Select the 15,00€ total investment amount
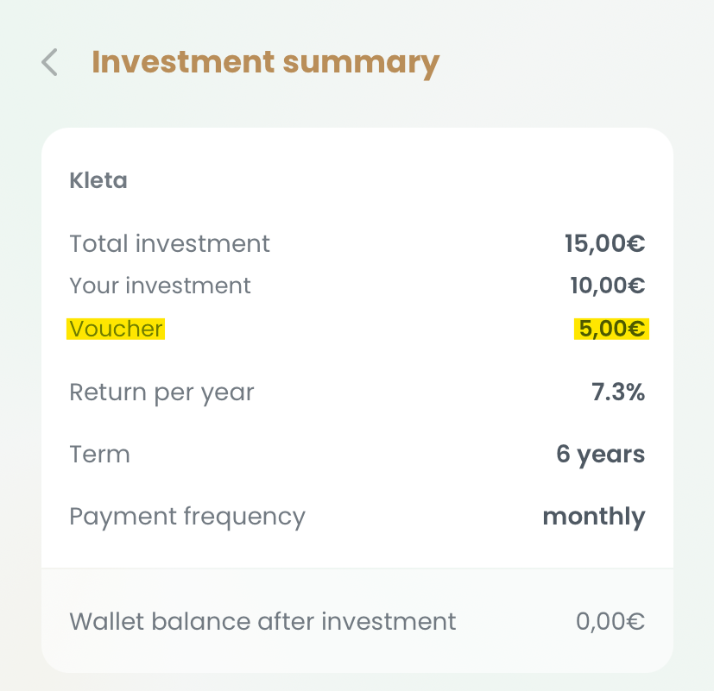Image resolution: width=714 pixels, height=691 pixels. coord(604,244)
